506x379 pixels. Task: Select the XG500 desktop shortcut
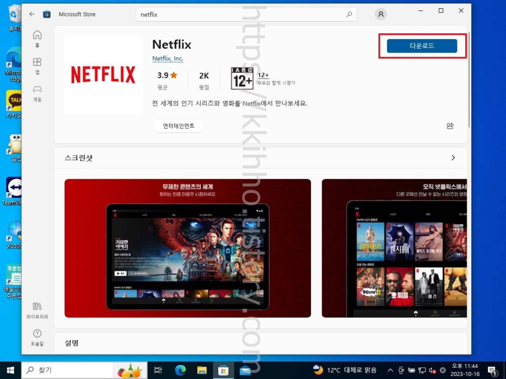tap(14, 235)
